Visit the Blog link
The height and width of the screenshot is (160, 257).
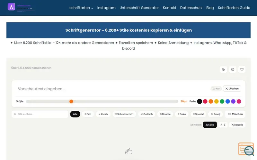(210, 8)
